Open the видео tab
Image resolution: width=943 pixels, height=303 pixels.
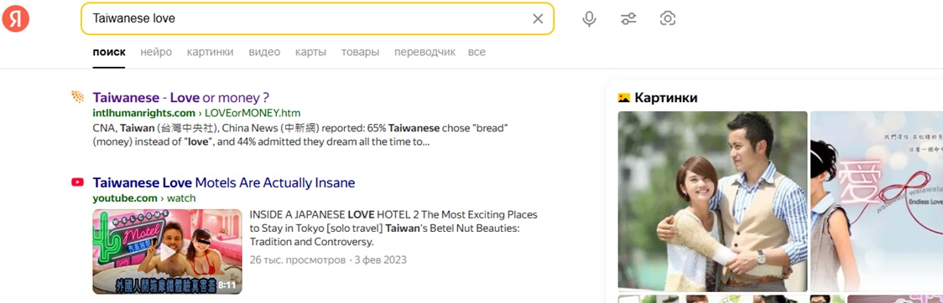(264, 52)
